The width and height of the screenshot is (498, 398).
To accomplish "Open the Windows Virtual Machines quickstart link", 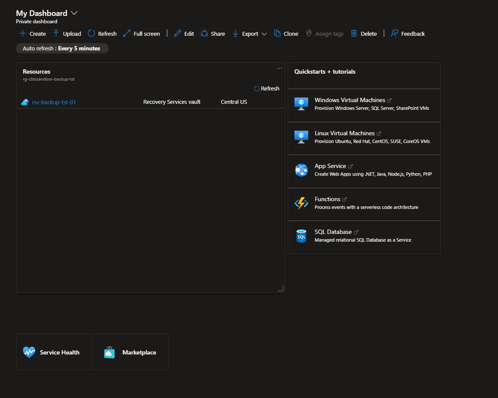I will (350, 100).
